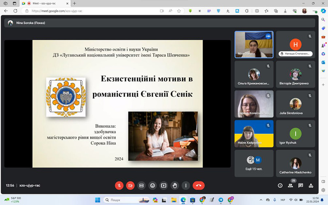Open the three-dot more options menu
The width and height of the screenshot is (328, 205).
186,185
